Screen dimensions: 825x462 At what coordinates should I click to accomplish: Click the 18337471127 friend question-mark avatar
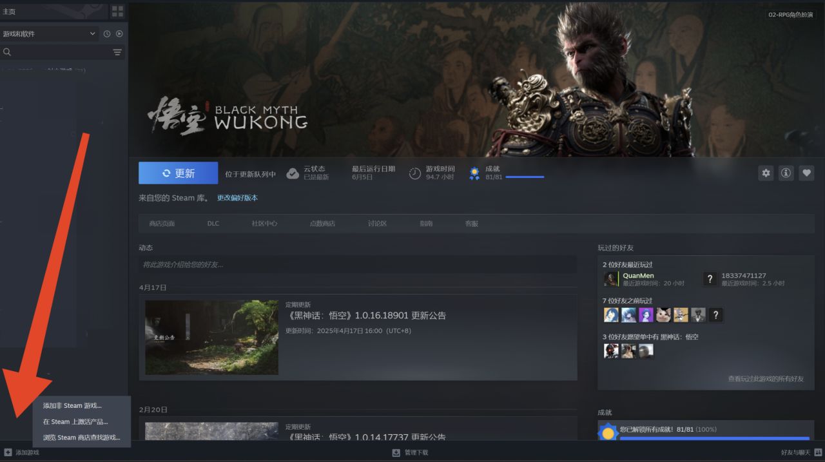click(710, 279)
